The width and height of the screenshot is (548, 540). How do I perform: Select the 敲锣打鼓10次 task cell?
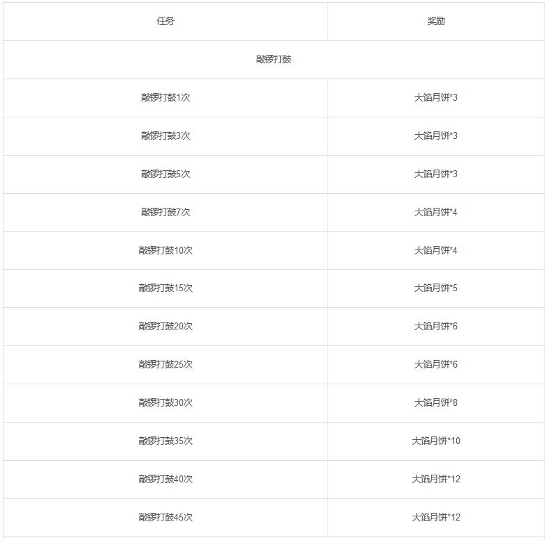tap(166, 250)
